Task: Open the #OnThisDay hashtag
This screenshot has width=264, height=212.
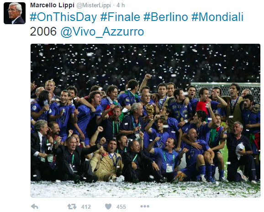Action: (x=63, y=17)
